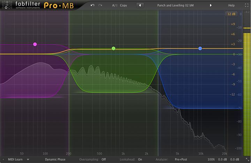This screenshot has height=163, width=251.
Task: Click the yellow overall gain curve line
Action: pyautogui.click(x=121, y=50)
